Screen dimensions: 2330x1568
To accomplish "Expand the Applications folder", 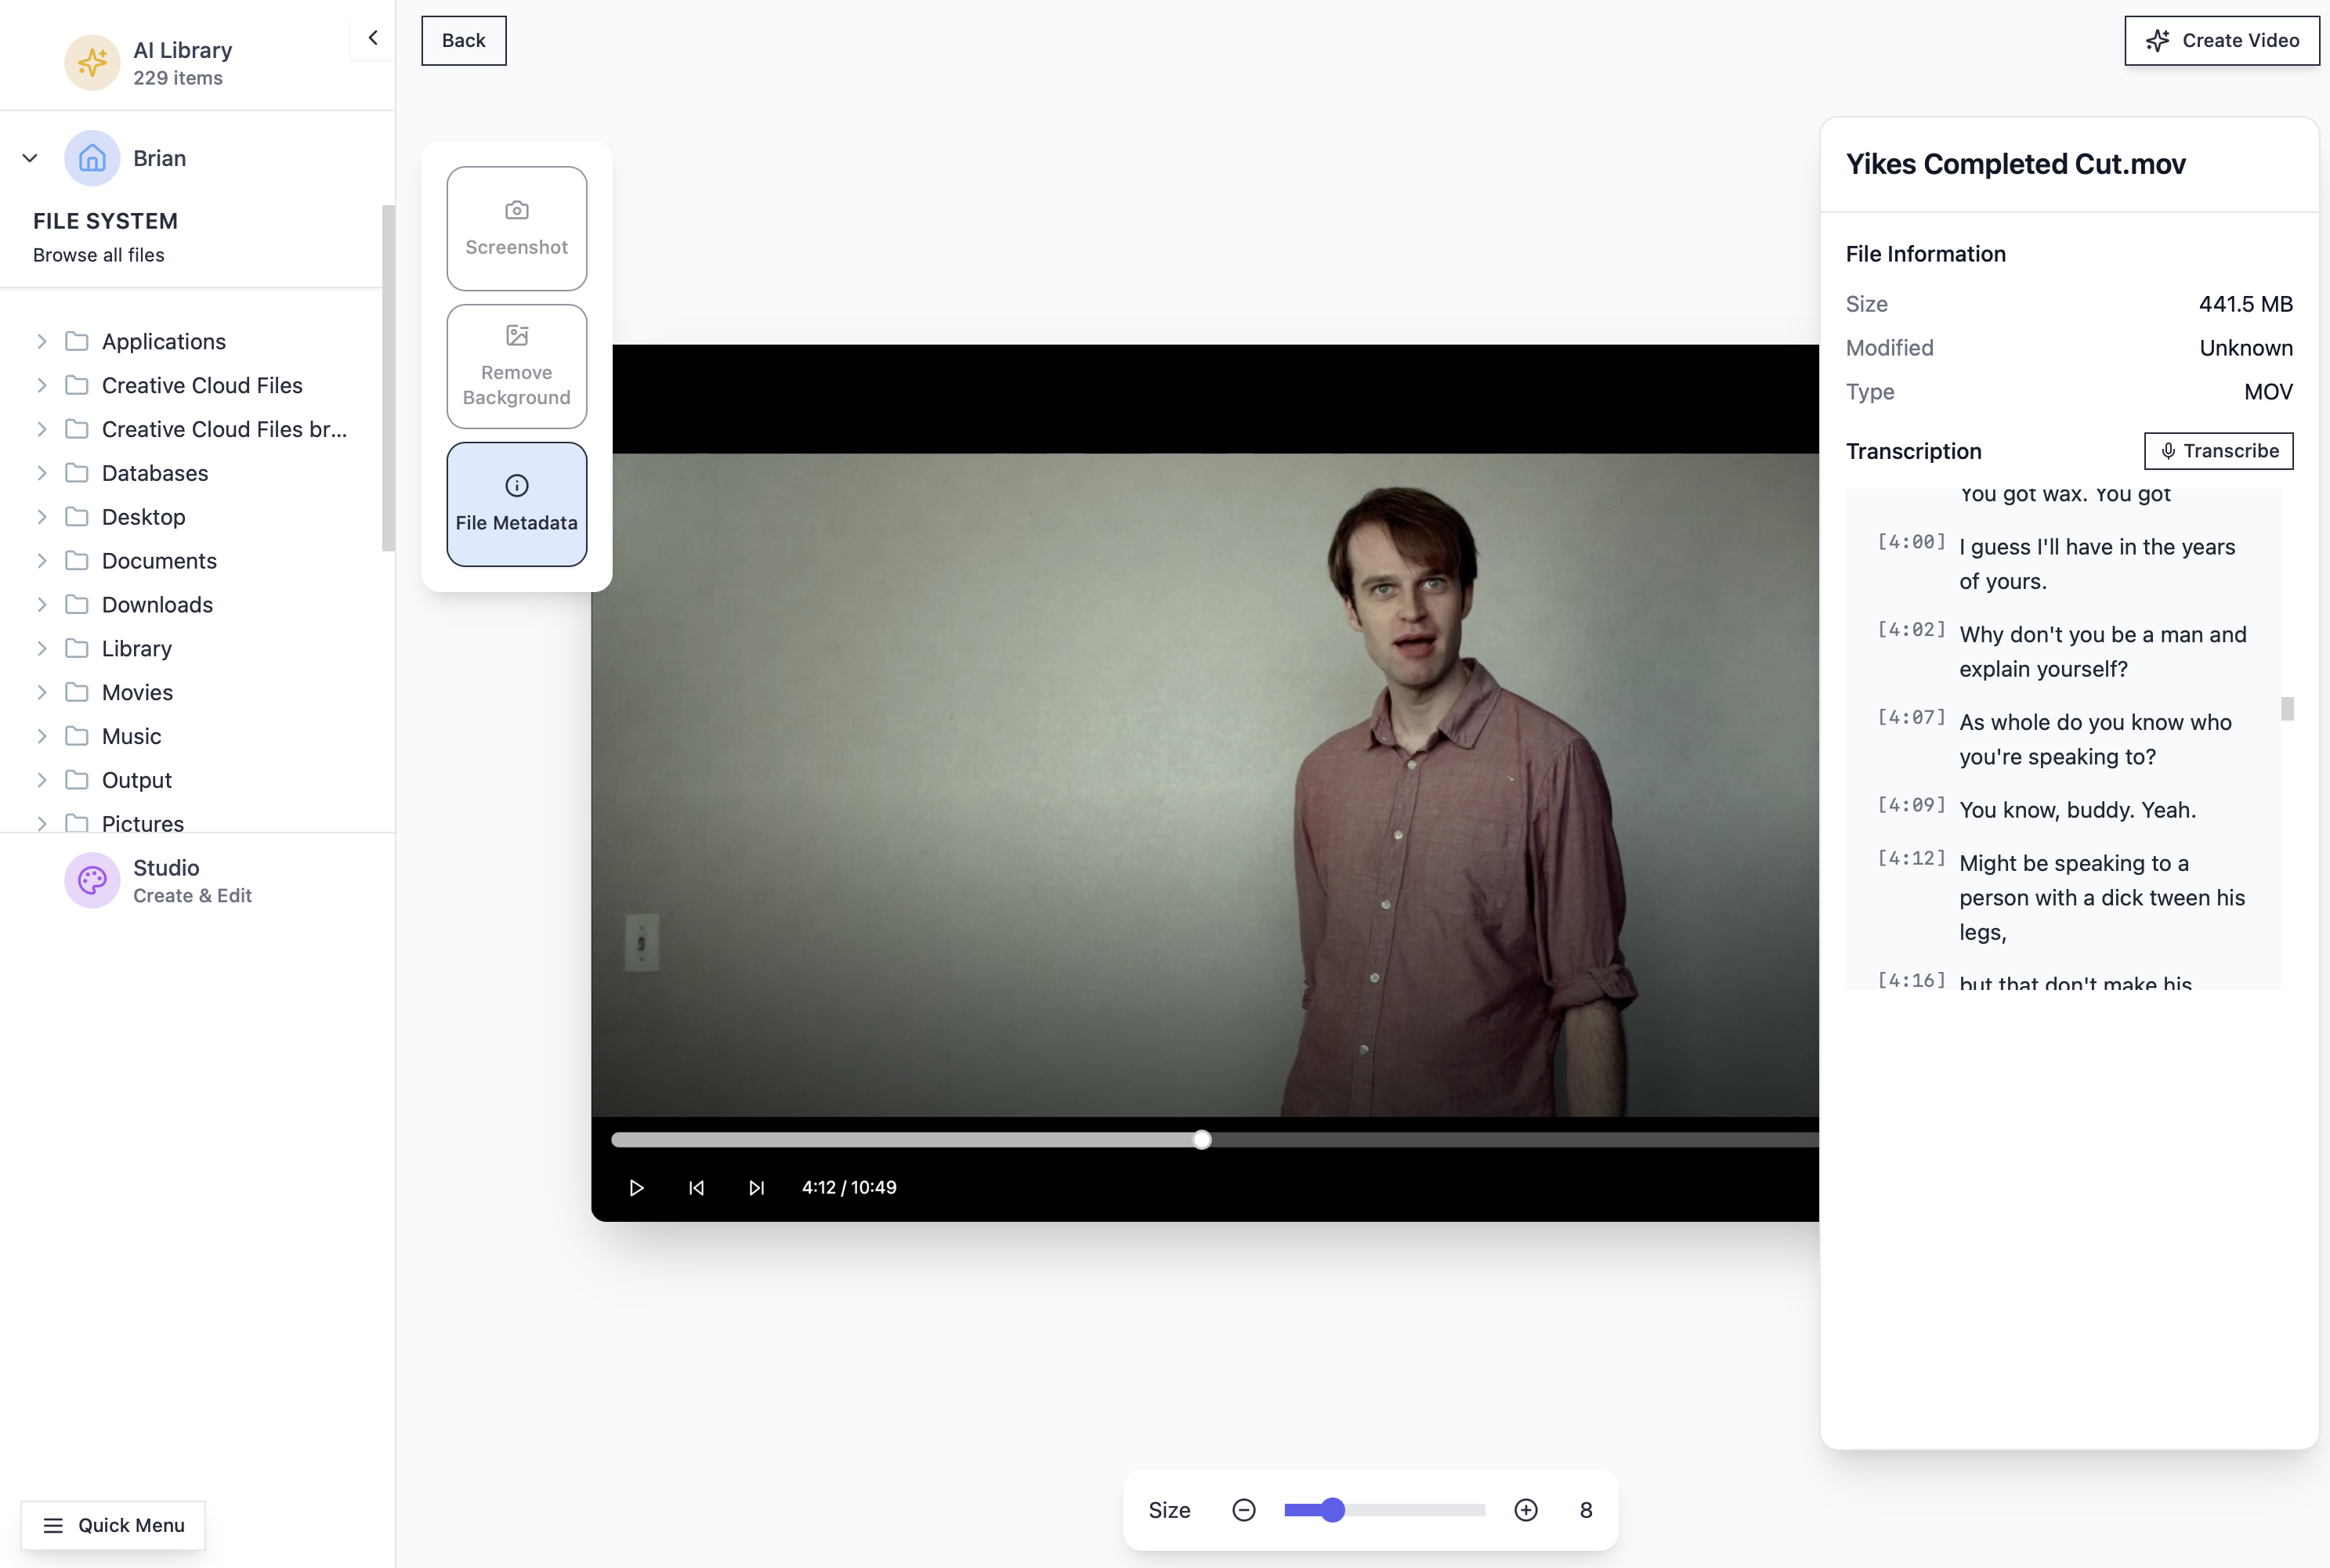I will point(42,342).
